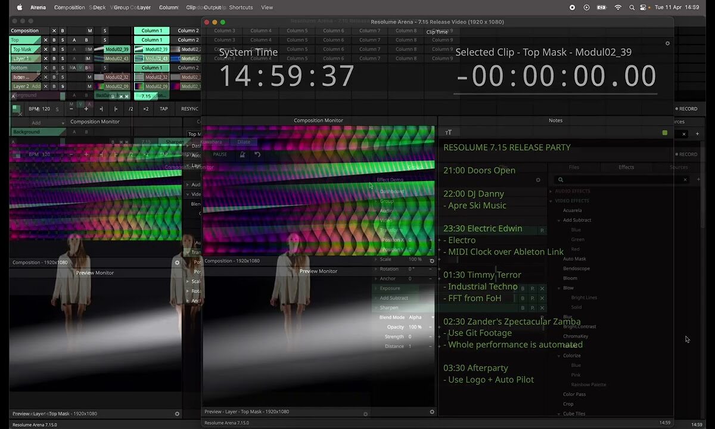Screen dimensions: 715x429
Task: Open the Shortcuts menu
Action: click(x=241, y=8)
